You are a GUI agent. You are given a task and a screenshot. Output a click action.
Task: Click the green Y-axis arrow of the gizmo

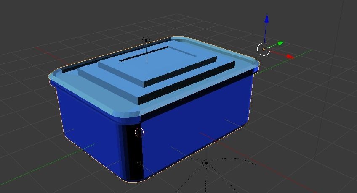pyautogui.click(x=281, y=43)
